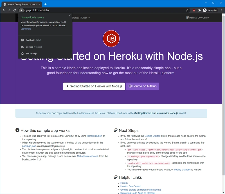Open the Extensions puzzle piece icon

click(x=199, y=10)
